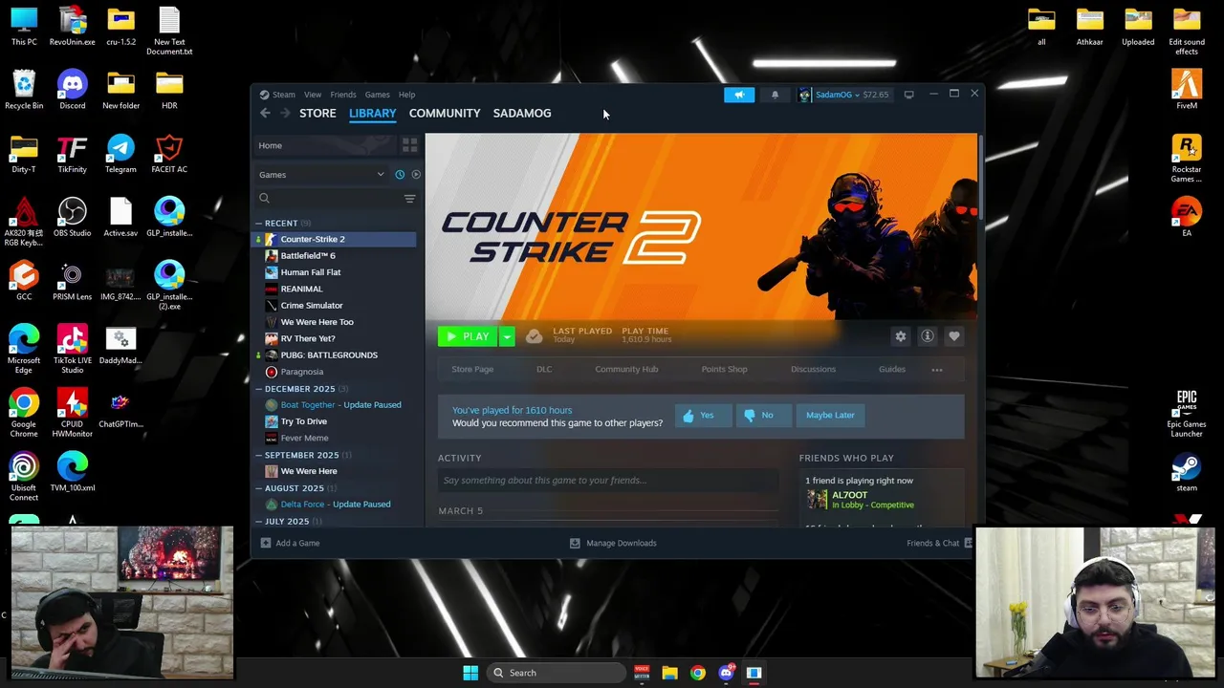
Task: Launch Counter-Strike 2 with Play button
Action: 468,336
